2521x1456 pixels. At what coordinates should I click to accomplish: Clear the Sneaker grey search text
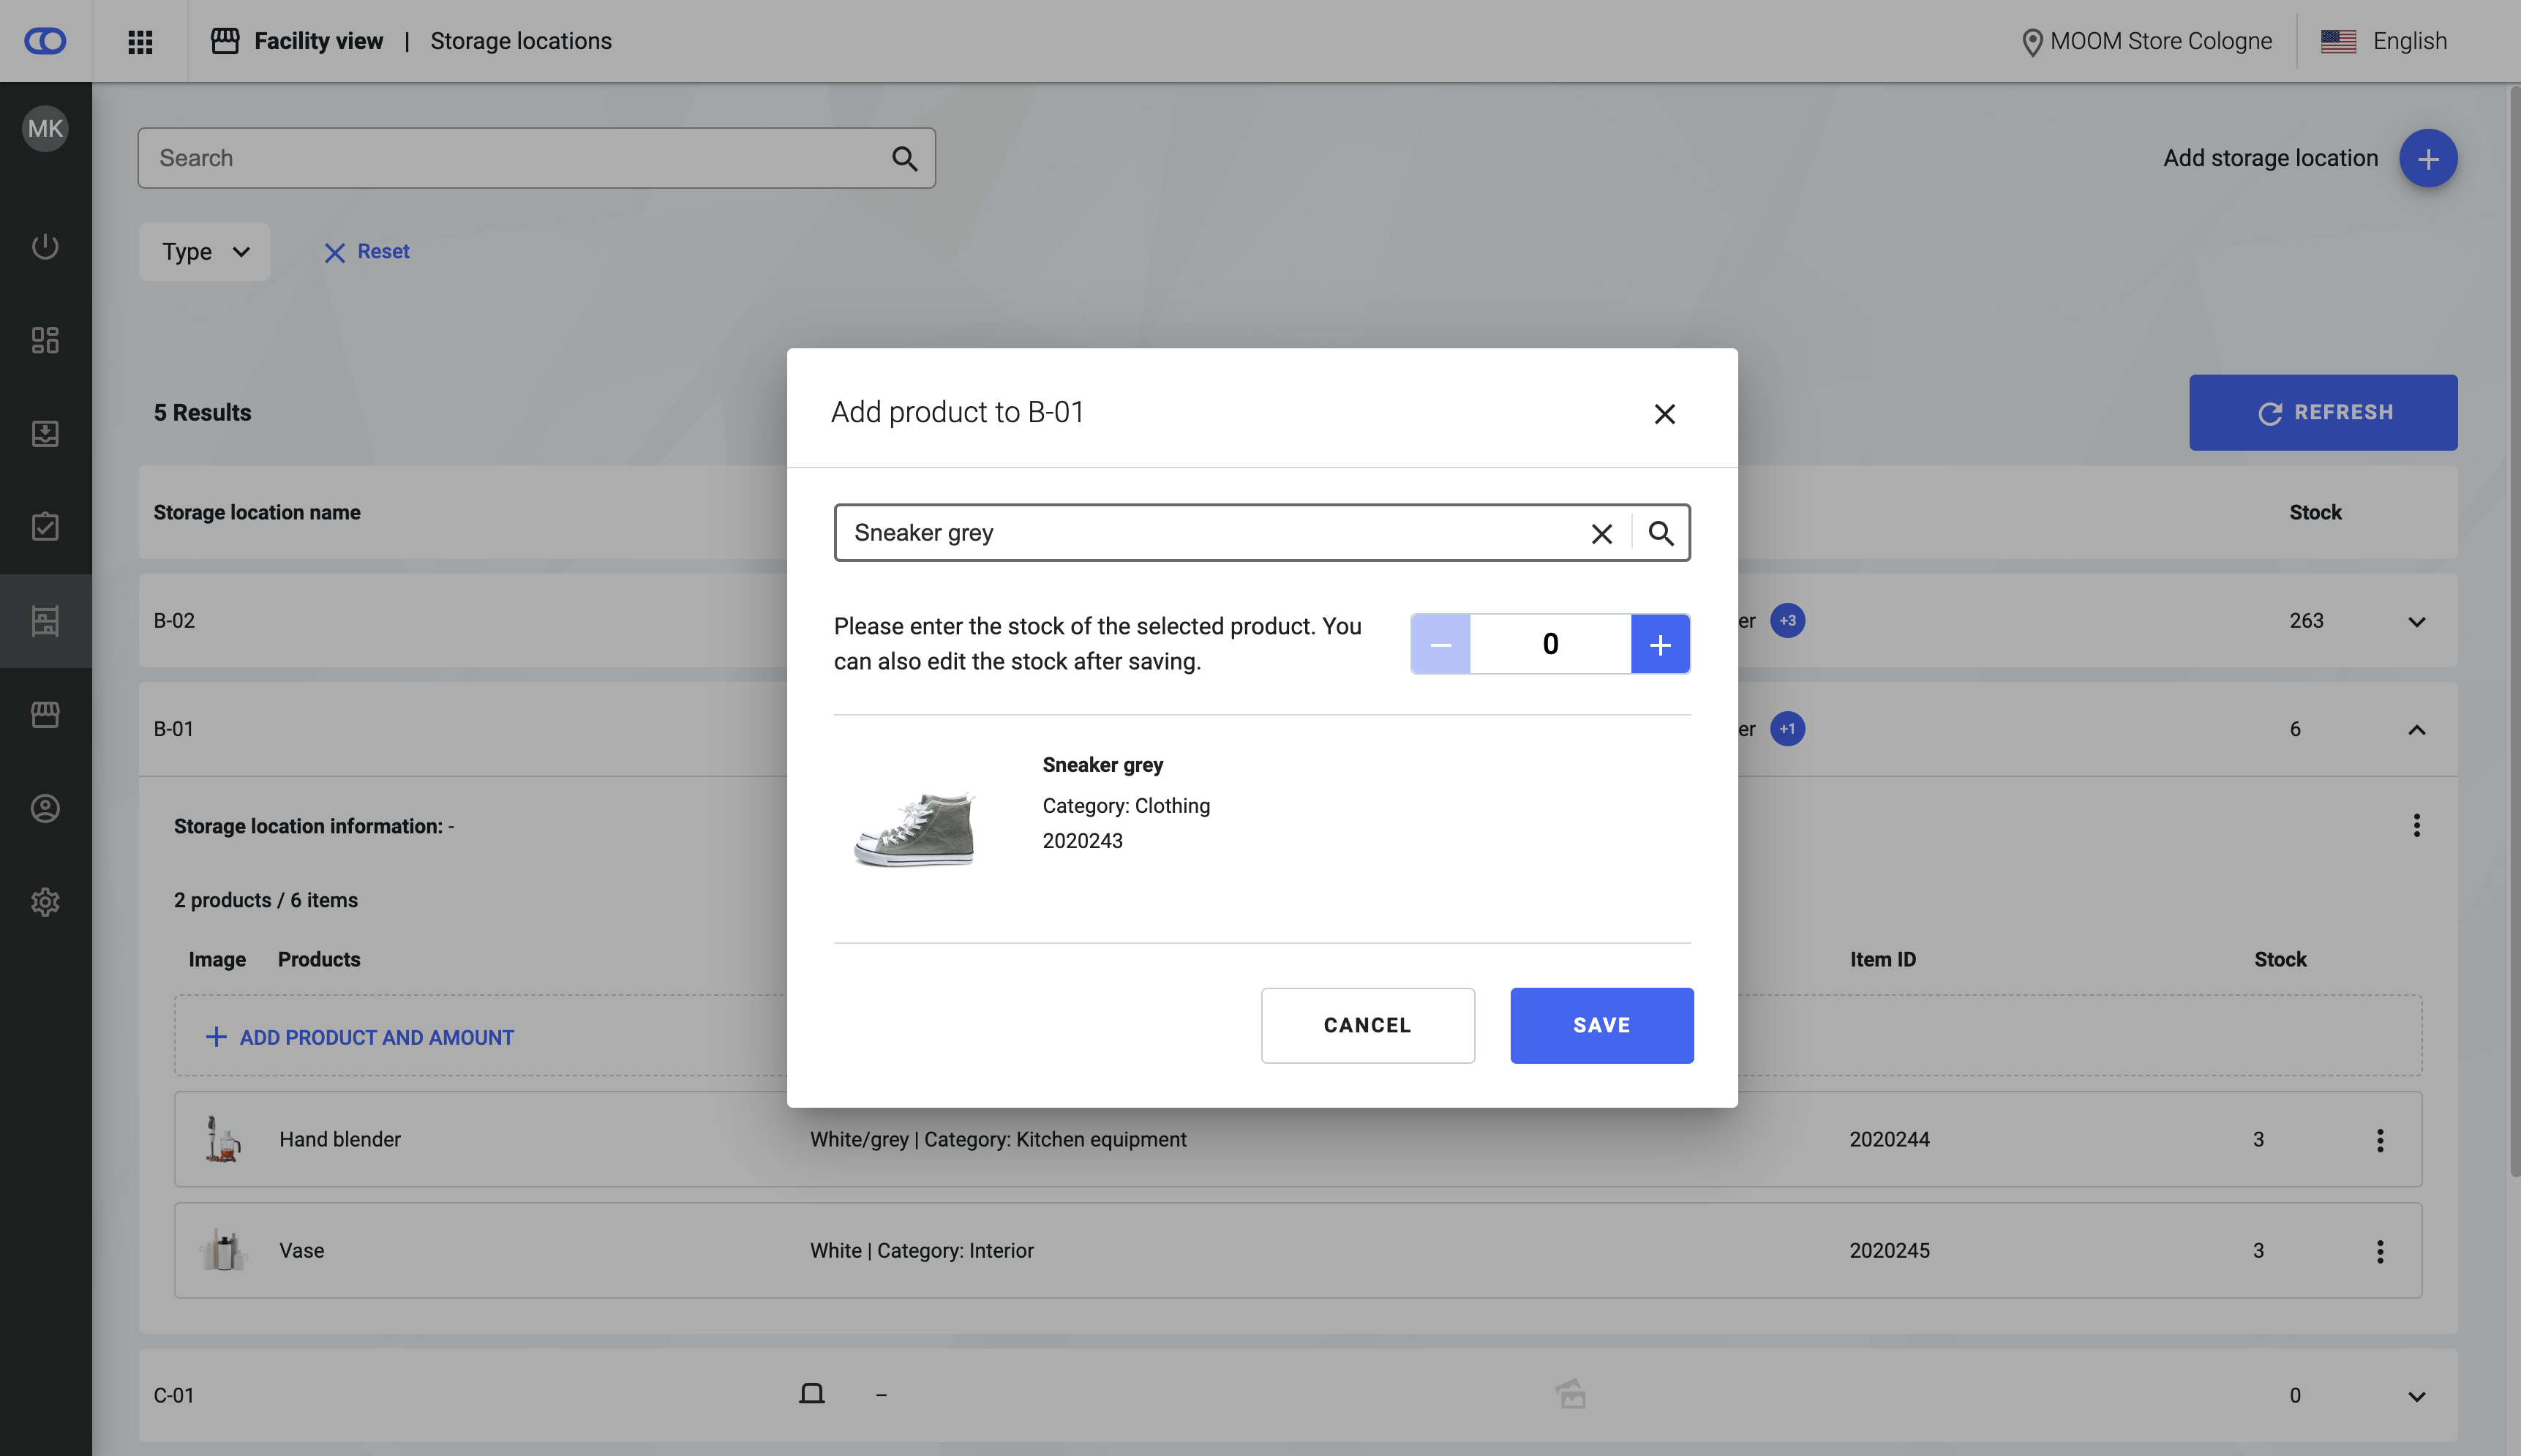(x=1601, y=533)
